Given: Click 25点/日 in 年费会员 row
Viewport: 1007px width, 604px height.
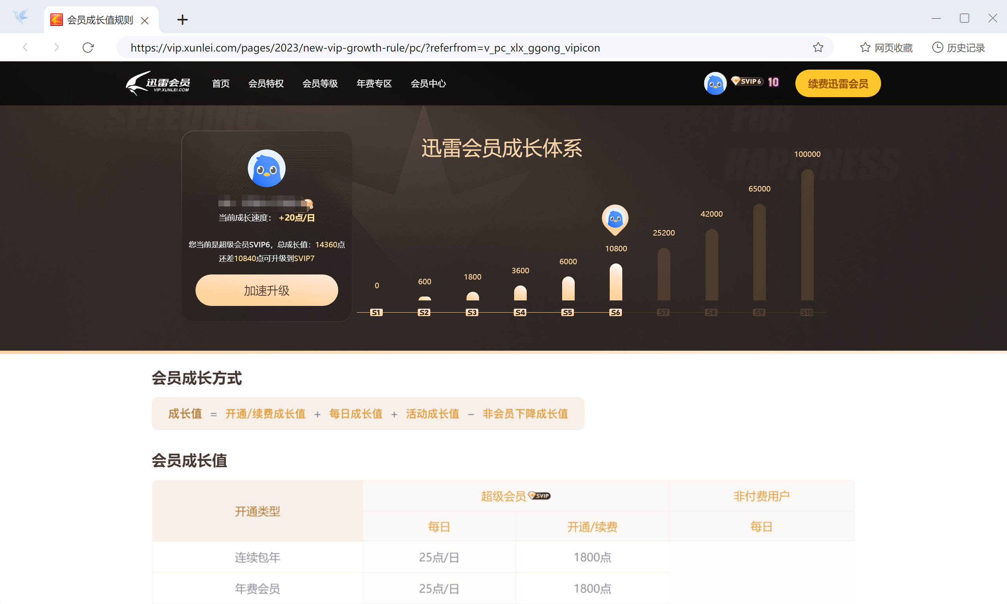Looking at the screenshot, I should click(439, 589).
